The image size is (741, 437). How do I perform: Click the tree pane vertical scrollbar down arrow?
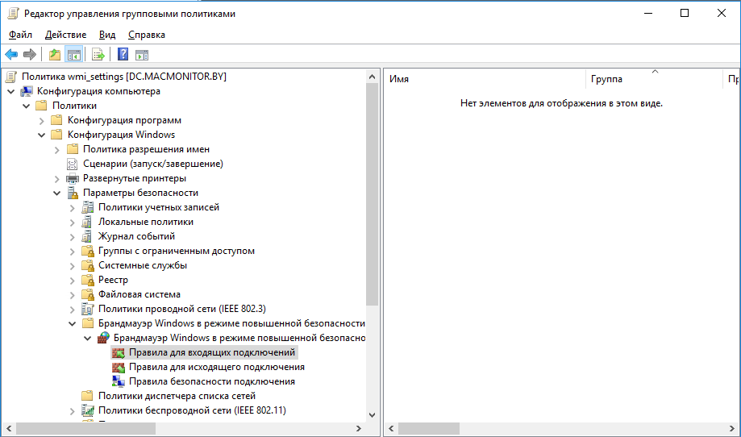pyautogui.click(x=372, y=414)
